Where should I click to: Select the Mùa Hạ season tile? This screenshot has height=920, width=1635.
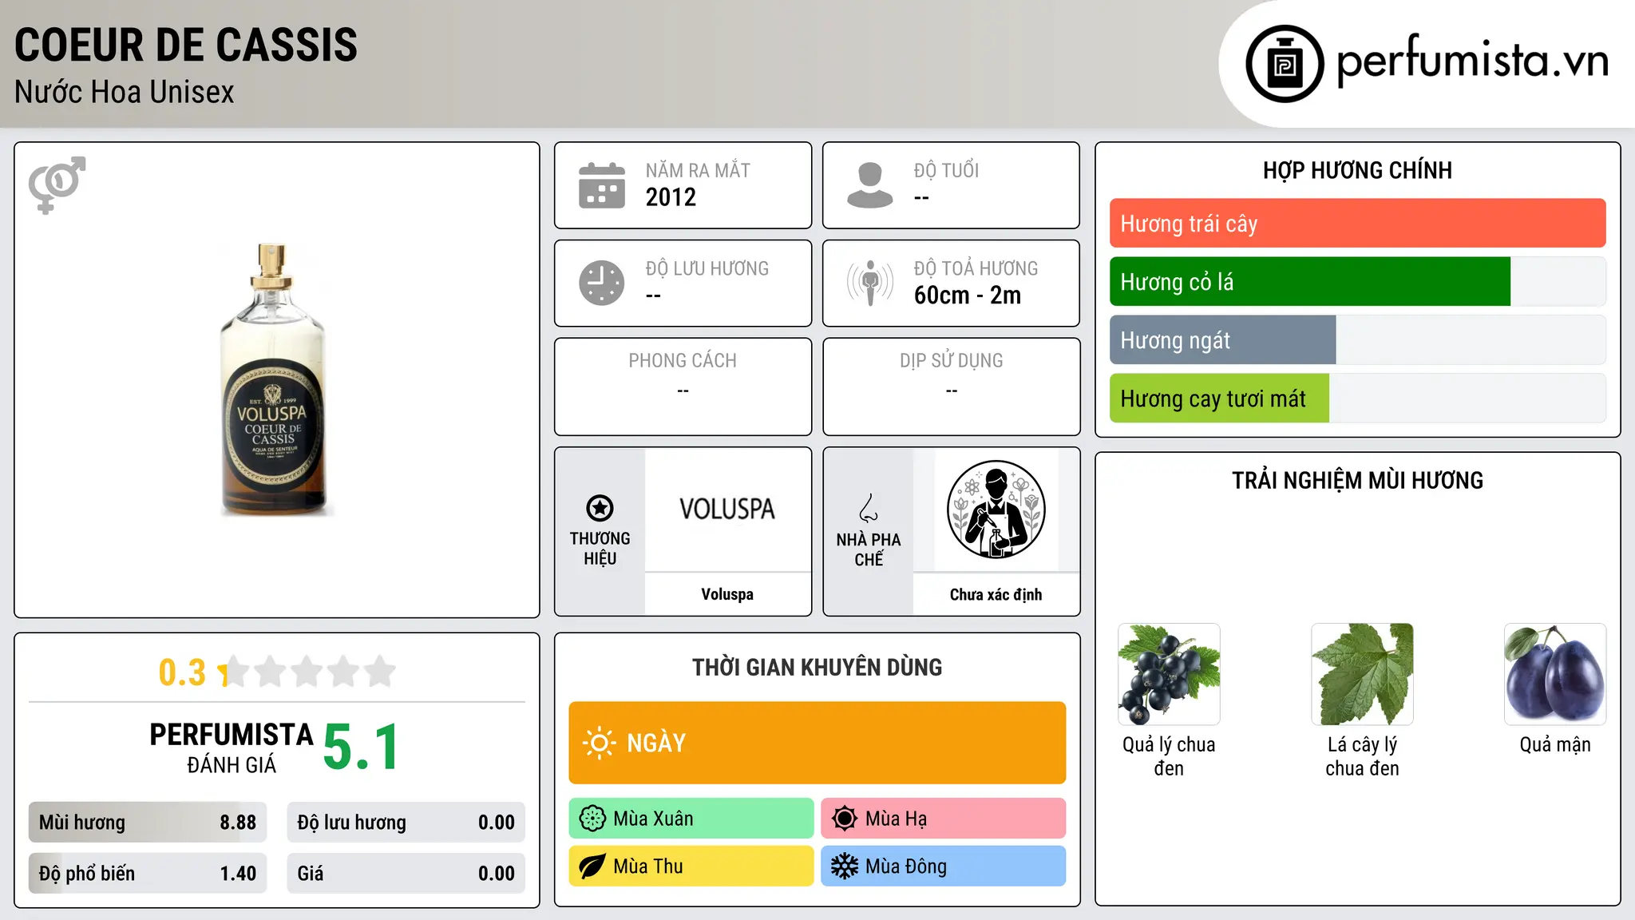943,819
